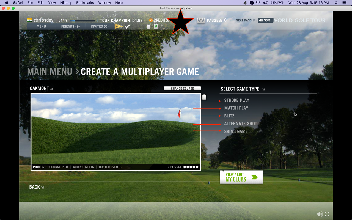Select Blitz game type

[229, 116]
